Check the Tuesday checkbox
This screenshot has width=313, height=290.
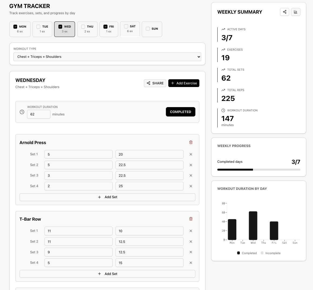[38, 27]
